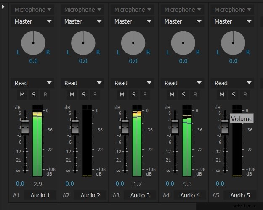Click the Audio 5 pan knob
Viewport: 263px width, 210px height.
point(233,43)
